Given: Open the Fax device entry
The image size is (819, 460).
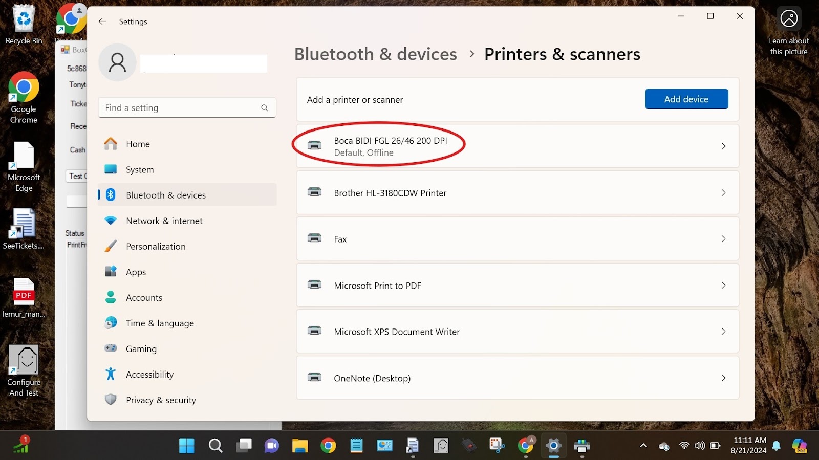Looking at the screenshot, I should [x=518, y=239].
